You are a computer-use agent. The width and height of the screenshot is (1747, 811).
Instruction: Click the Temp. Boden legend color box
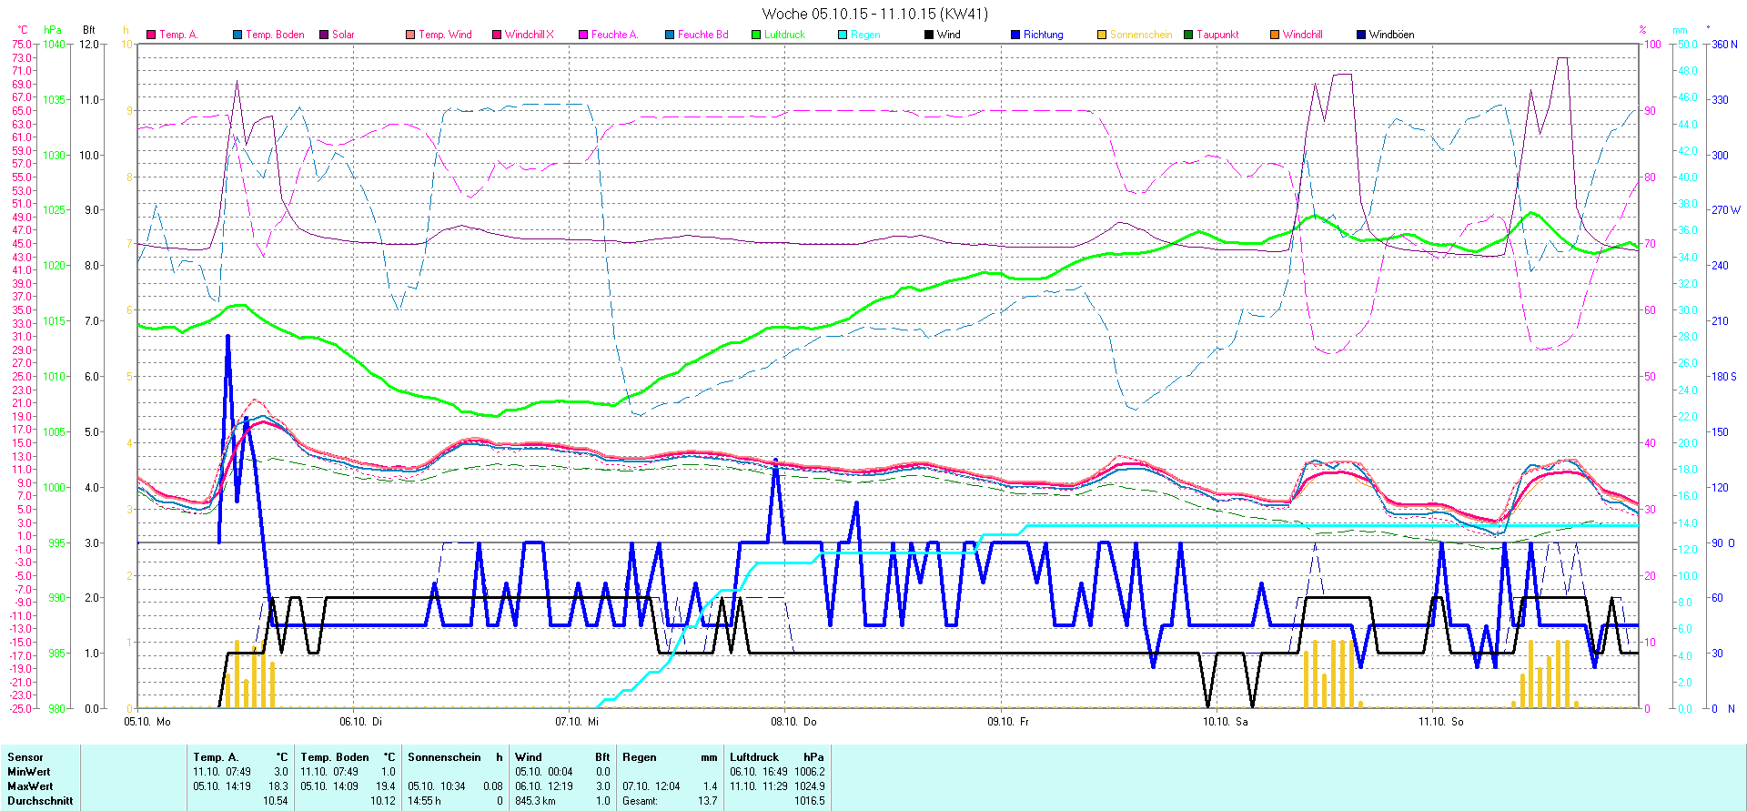[x=237, y=35]
